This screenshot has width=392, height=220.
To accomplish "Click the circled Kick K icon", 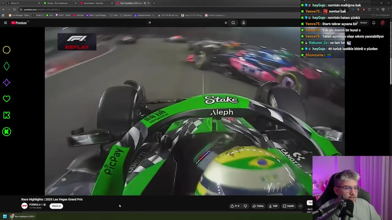I will tap(6, 132).
